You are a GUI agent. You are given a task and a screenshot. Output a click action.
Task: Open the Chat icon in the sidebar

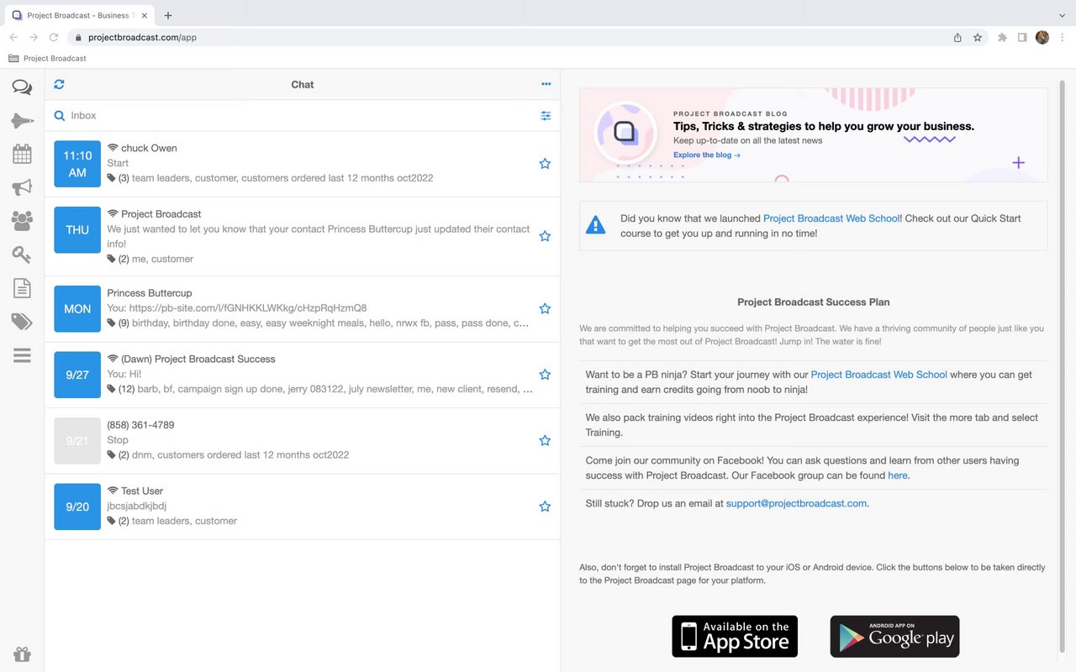[x=22, y=87]
